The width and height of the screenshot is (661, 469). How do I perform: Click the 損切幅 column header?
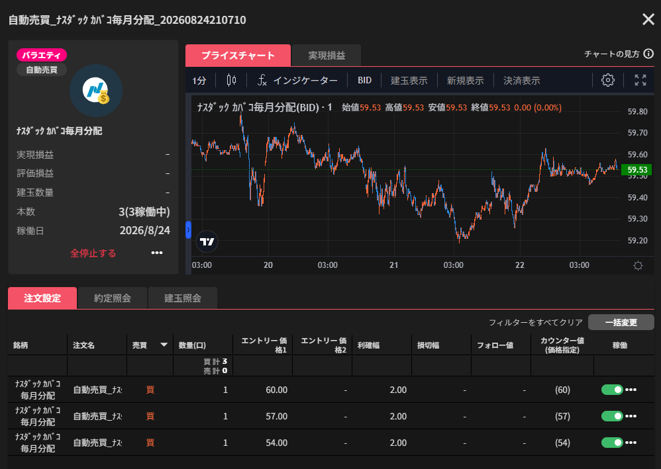coord(428,345)
